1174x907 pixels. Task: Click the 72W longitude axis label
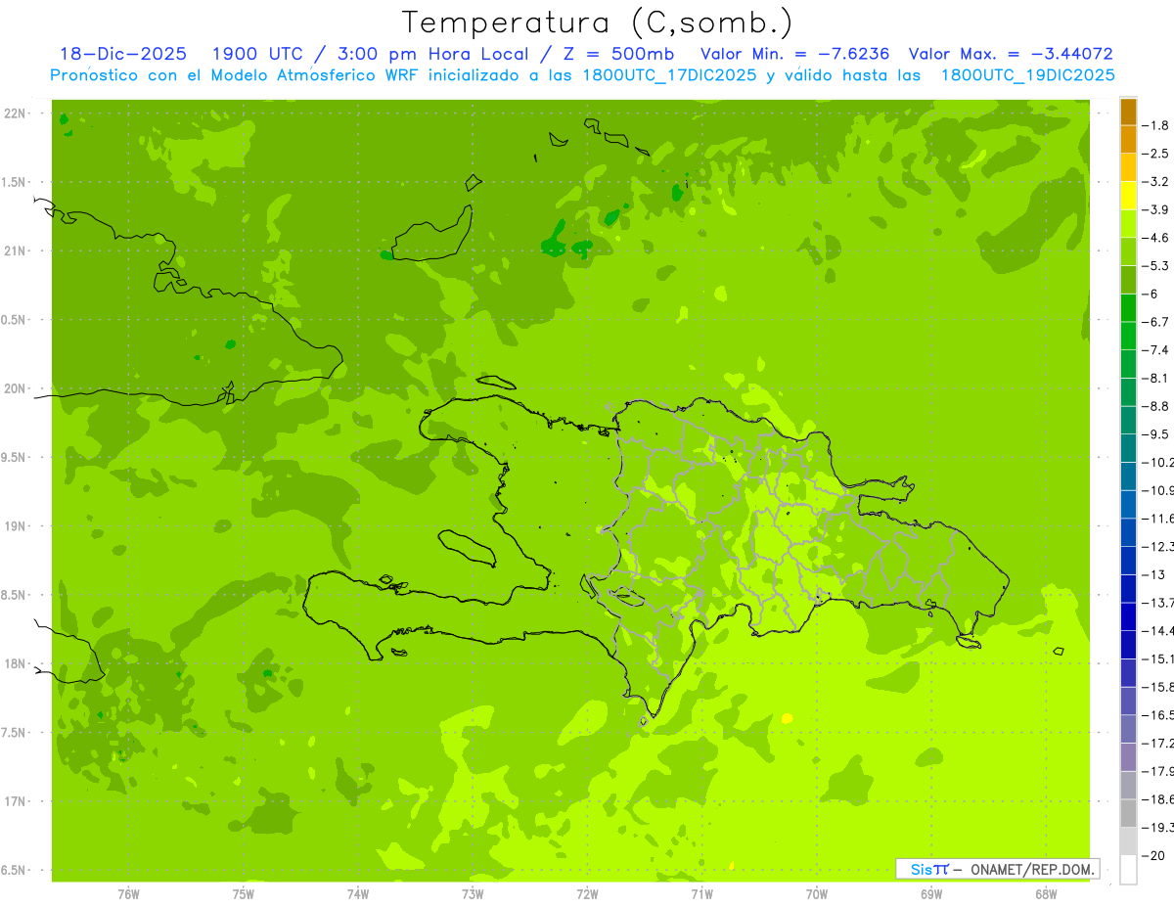click(588, 893)
